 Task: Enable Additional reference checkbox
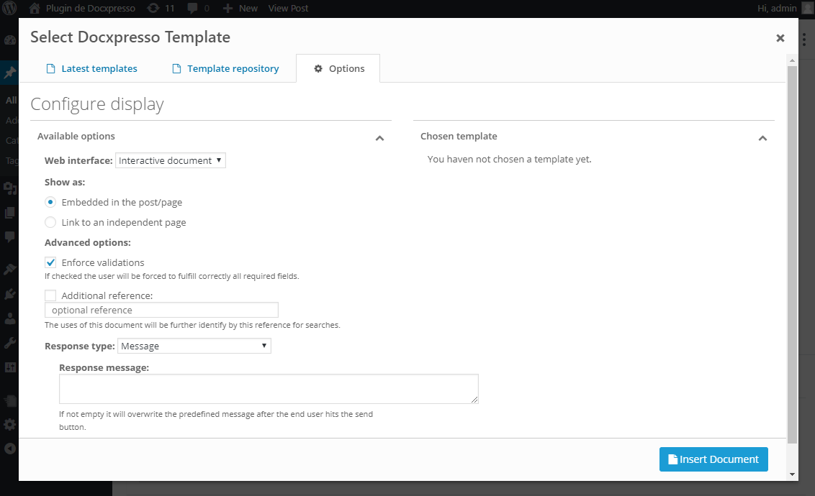point(50,295)
